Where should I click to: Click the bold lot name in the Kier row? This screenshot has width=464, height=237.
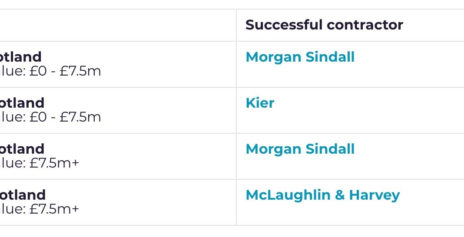(x=22, y=103)
